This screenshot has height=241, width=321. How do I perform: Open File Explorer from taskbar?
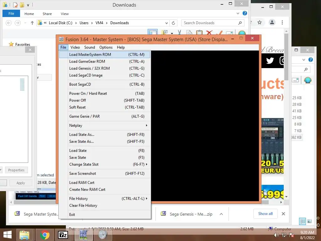click(24, 235)
